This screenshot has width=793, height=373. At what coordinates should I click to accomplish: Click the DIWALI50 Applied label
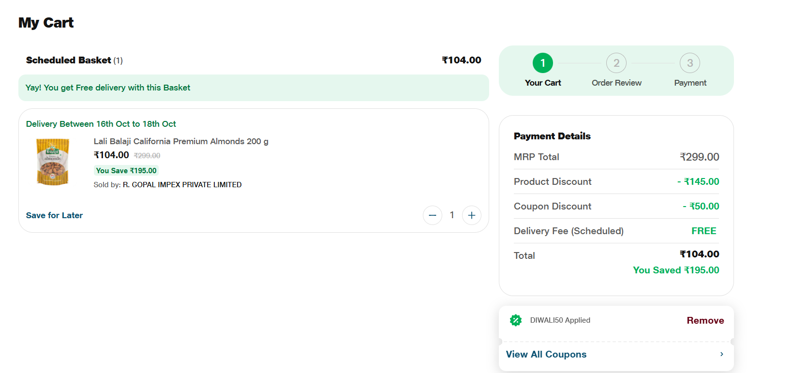(560, 320)
